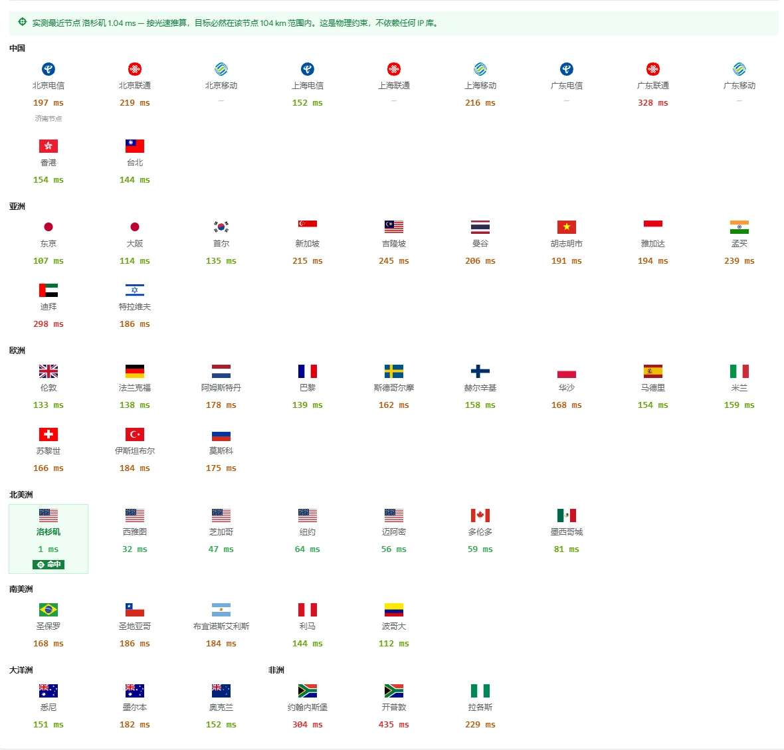Click the China Mobile icon above 北京移动

(x=221, y=69)
